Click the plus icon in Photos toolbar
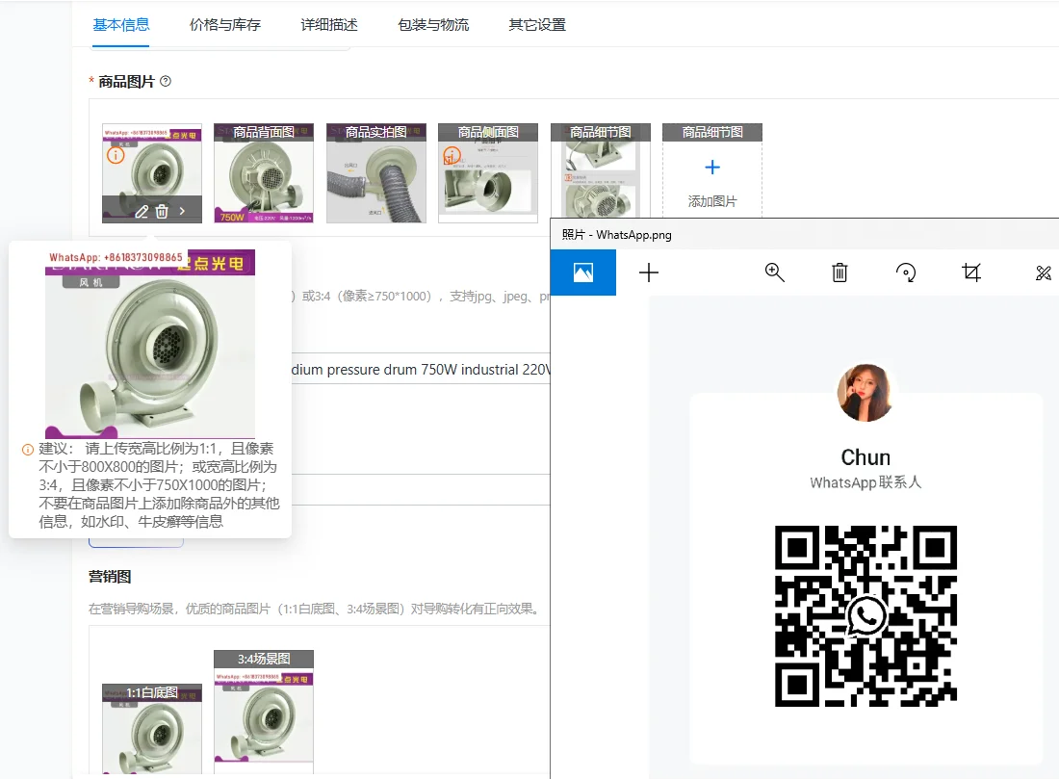The height and width of the screenshot is (779, 1059). pos(649,273)
